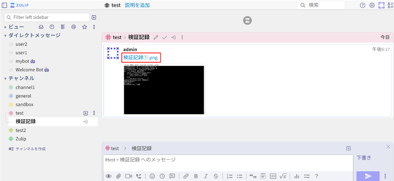Open the Recent conversations clock icon
This screenshot has width=394, height=181.
tap(52, 27)
